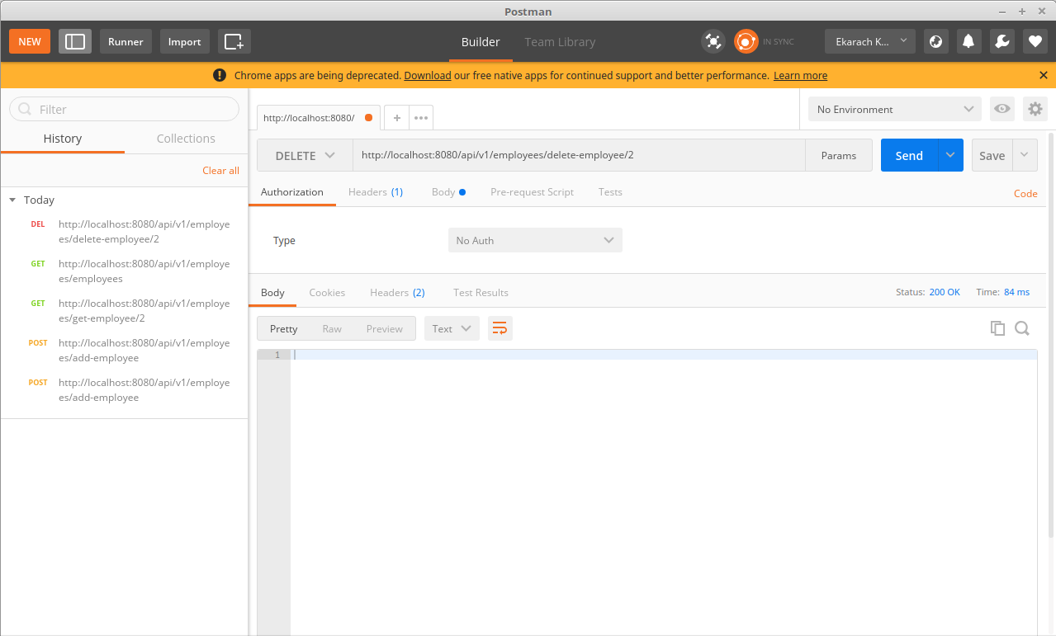Copy response body to clipboard
The height and width of the screenshot is (636, 1056).
pyautogui.click(x=997, y=328)
